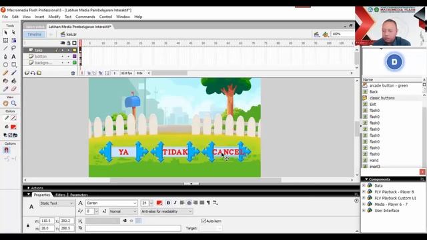Select the Rectangle tool
This screenshot has width=427, height=240.
tap(13, 65)
